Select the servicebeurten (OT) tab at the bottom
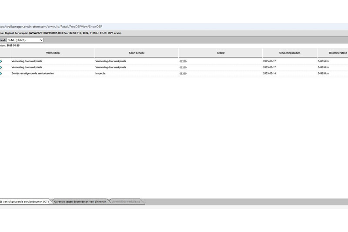 click(24, 202)
